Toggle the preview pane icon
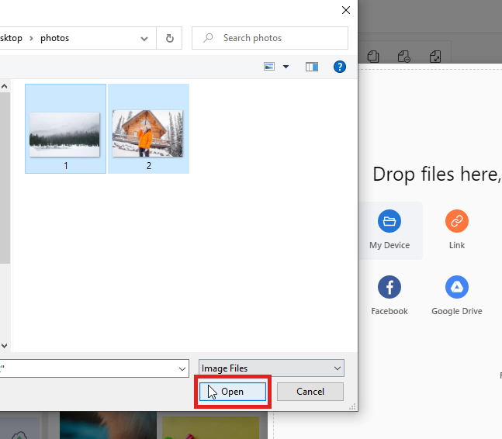This screenshot has height=439, width=502. pyautogui.click(x=312, y=67)
